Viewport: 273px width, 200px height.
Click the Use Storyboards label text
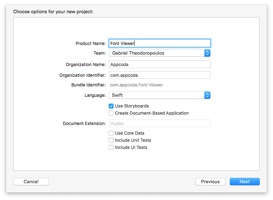point(132,106)
